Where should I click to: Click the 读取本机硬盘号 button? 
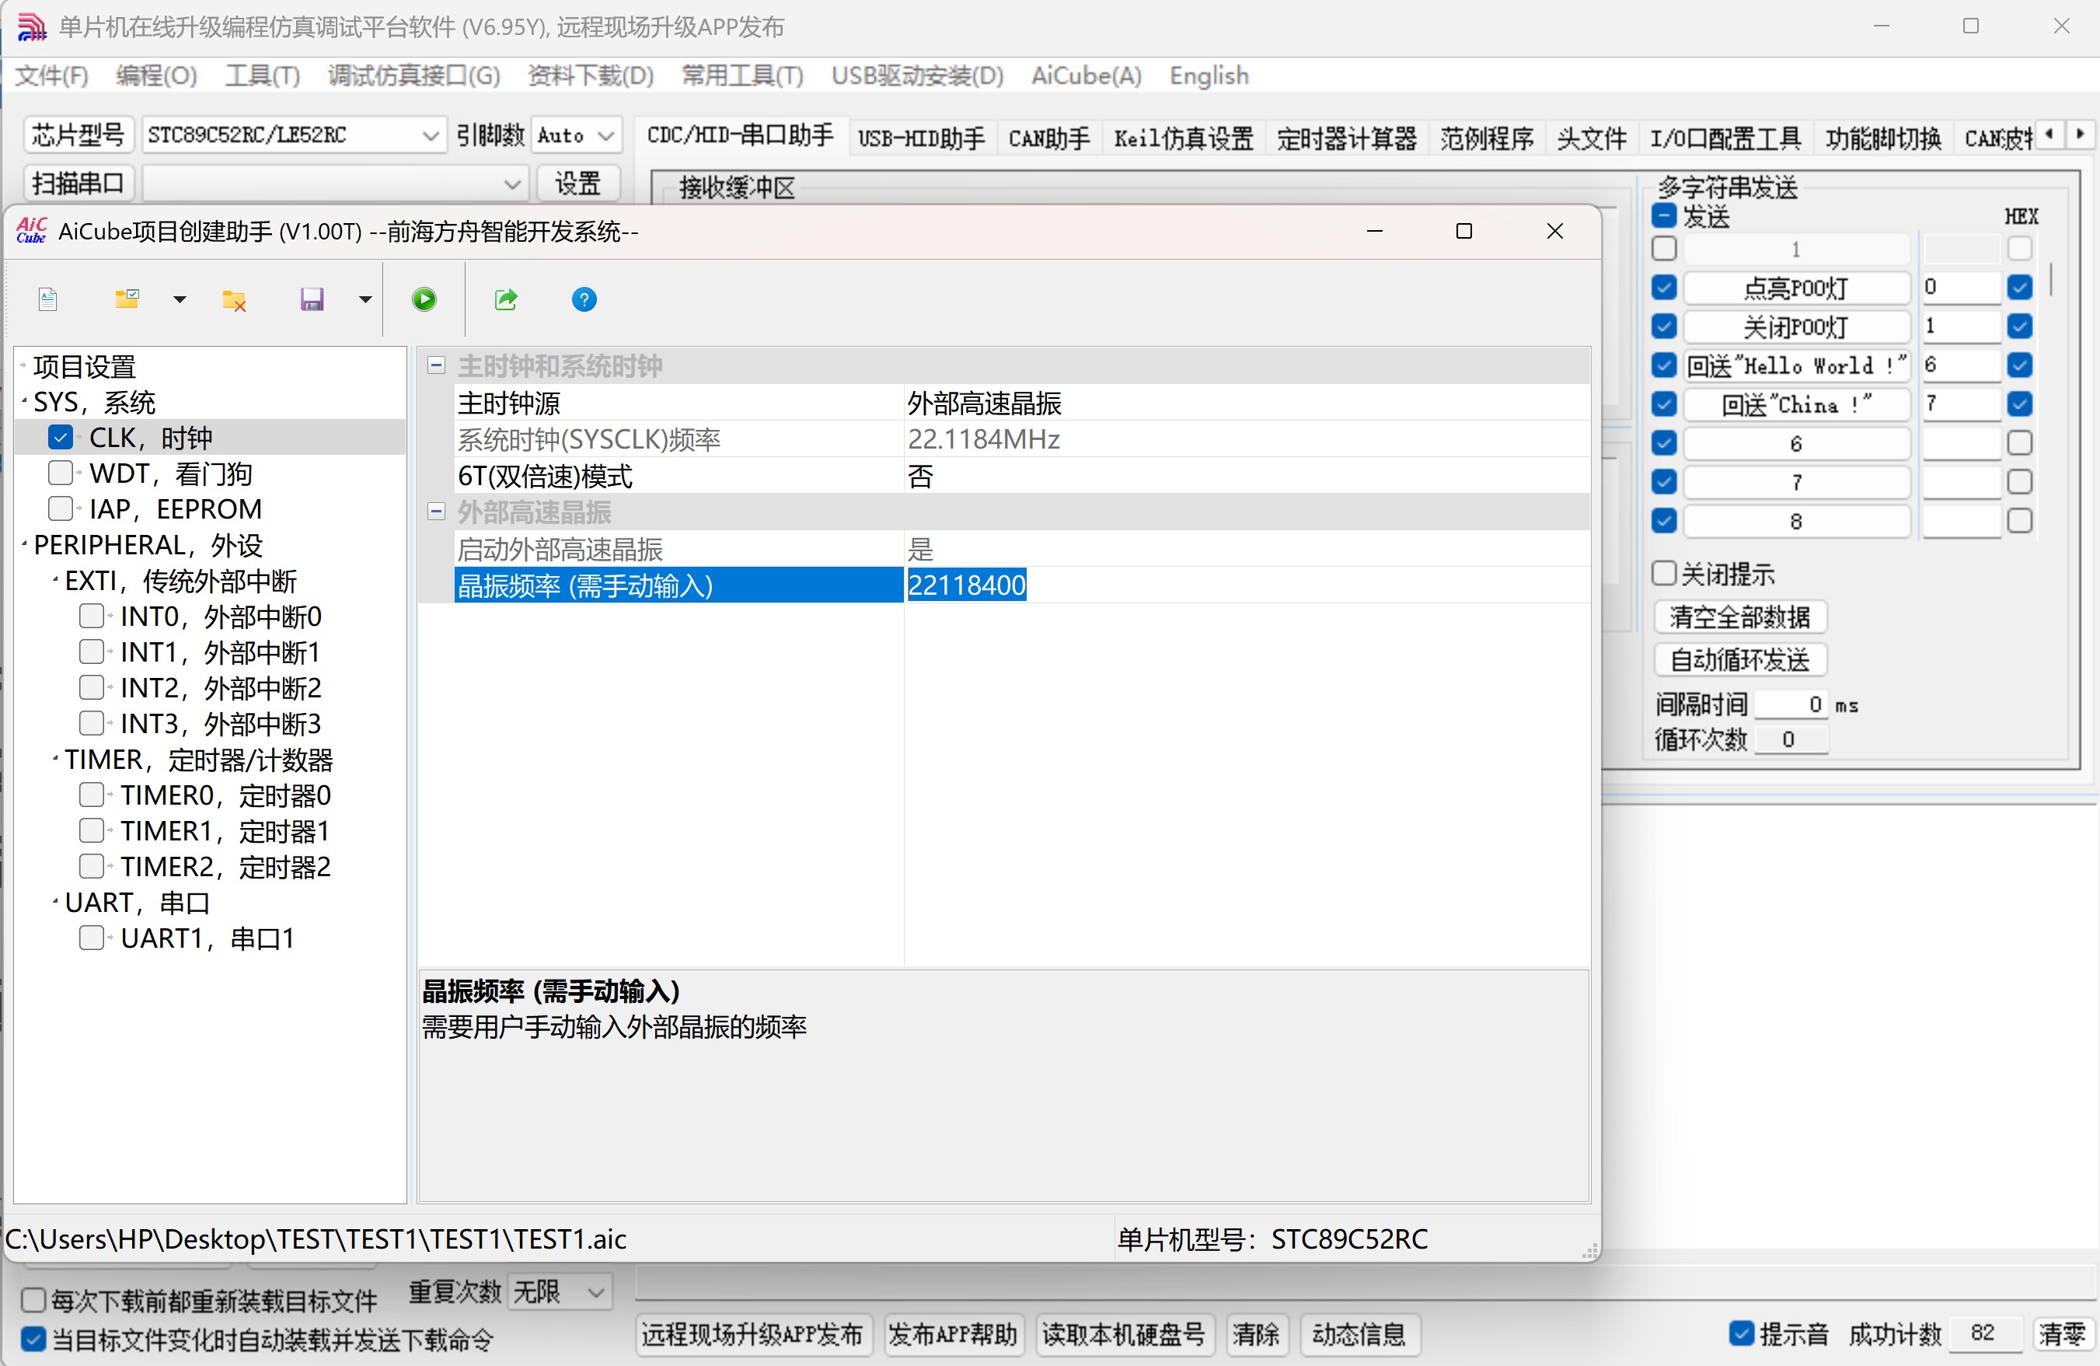(x=1124, y=1334)
